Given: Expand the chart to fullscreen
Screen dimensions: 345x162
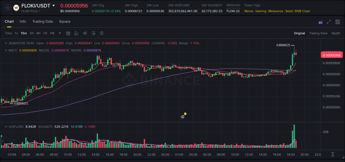Looking at the screenshot, I should (329, 22).
